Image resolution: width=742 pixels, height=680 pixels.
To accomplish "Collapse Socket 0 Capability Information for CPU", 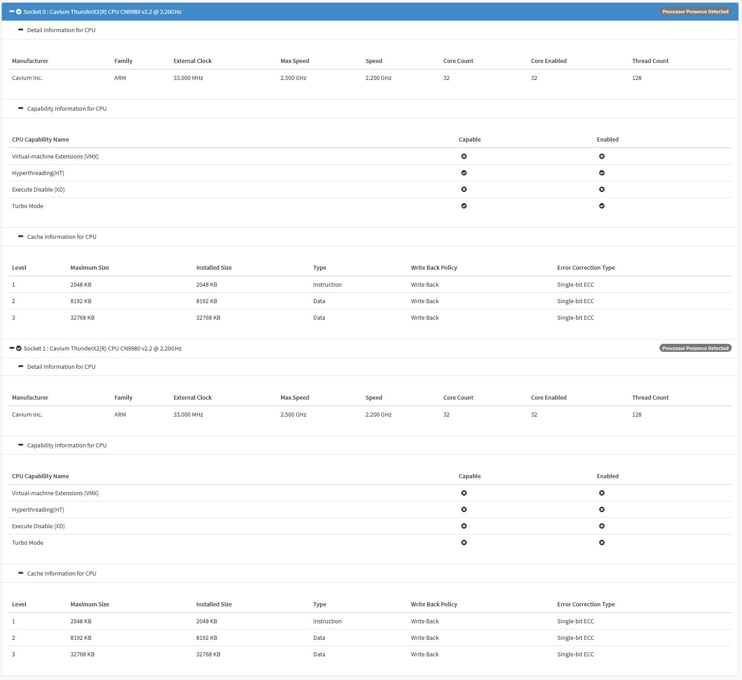I will click(21, 108).
